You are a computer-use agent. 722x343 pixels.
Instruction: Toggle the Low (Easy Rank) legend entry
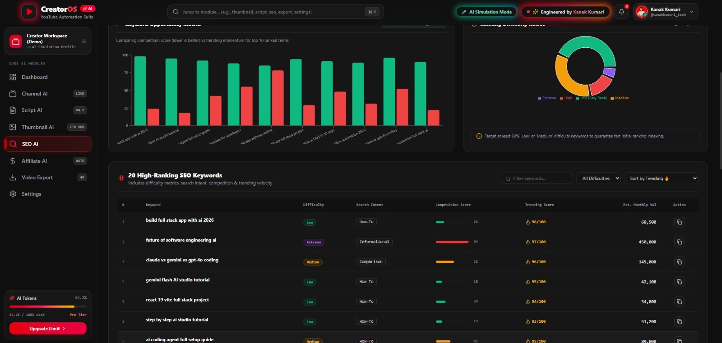click(591, 98)
